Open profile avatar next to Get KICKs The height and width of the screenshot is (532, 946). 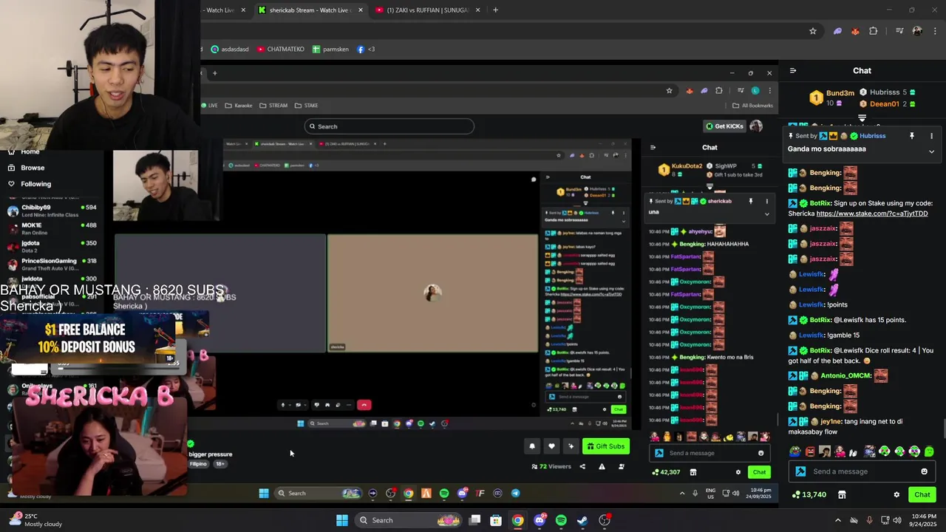click(755, 126)
